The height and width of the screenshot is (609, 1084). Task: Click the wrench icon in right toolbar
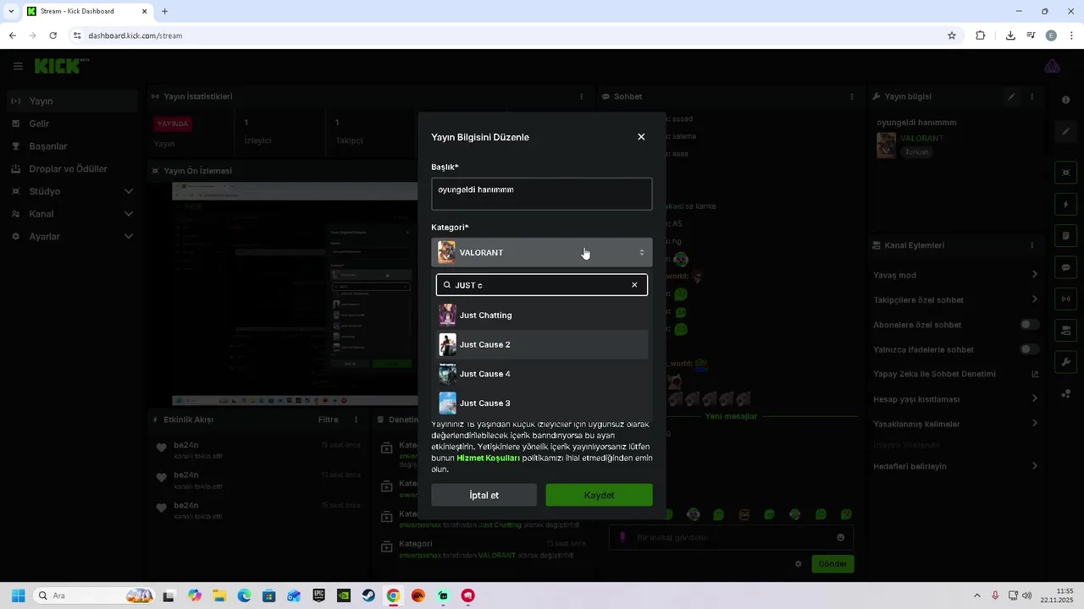pyautogui.click(x=1066, y=362)
